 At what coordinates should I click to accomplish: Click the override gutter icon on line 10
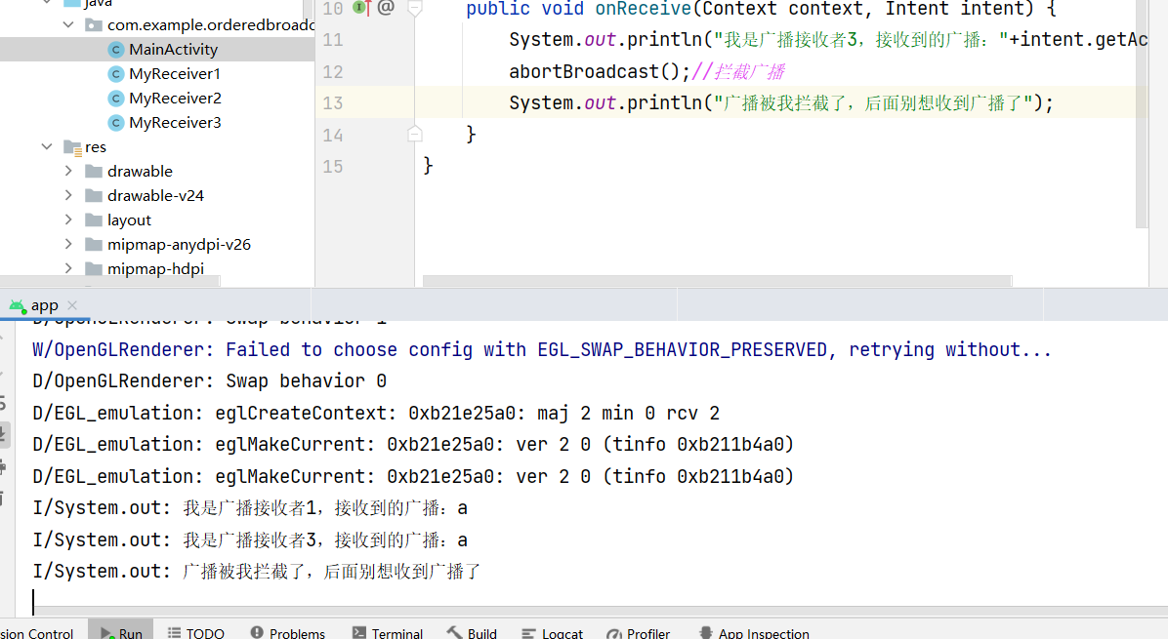[362, 8]
